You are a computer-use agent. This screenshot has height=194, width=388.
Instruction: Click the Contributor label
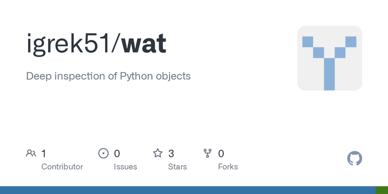62,167
